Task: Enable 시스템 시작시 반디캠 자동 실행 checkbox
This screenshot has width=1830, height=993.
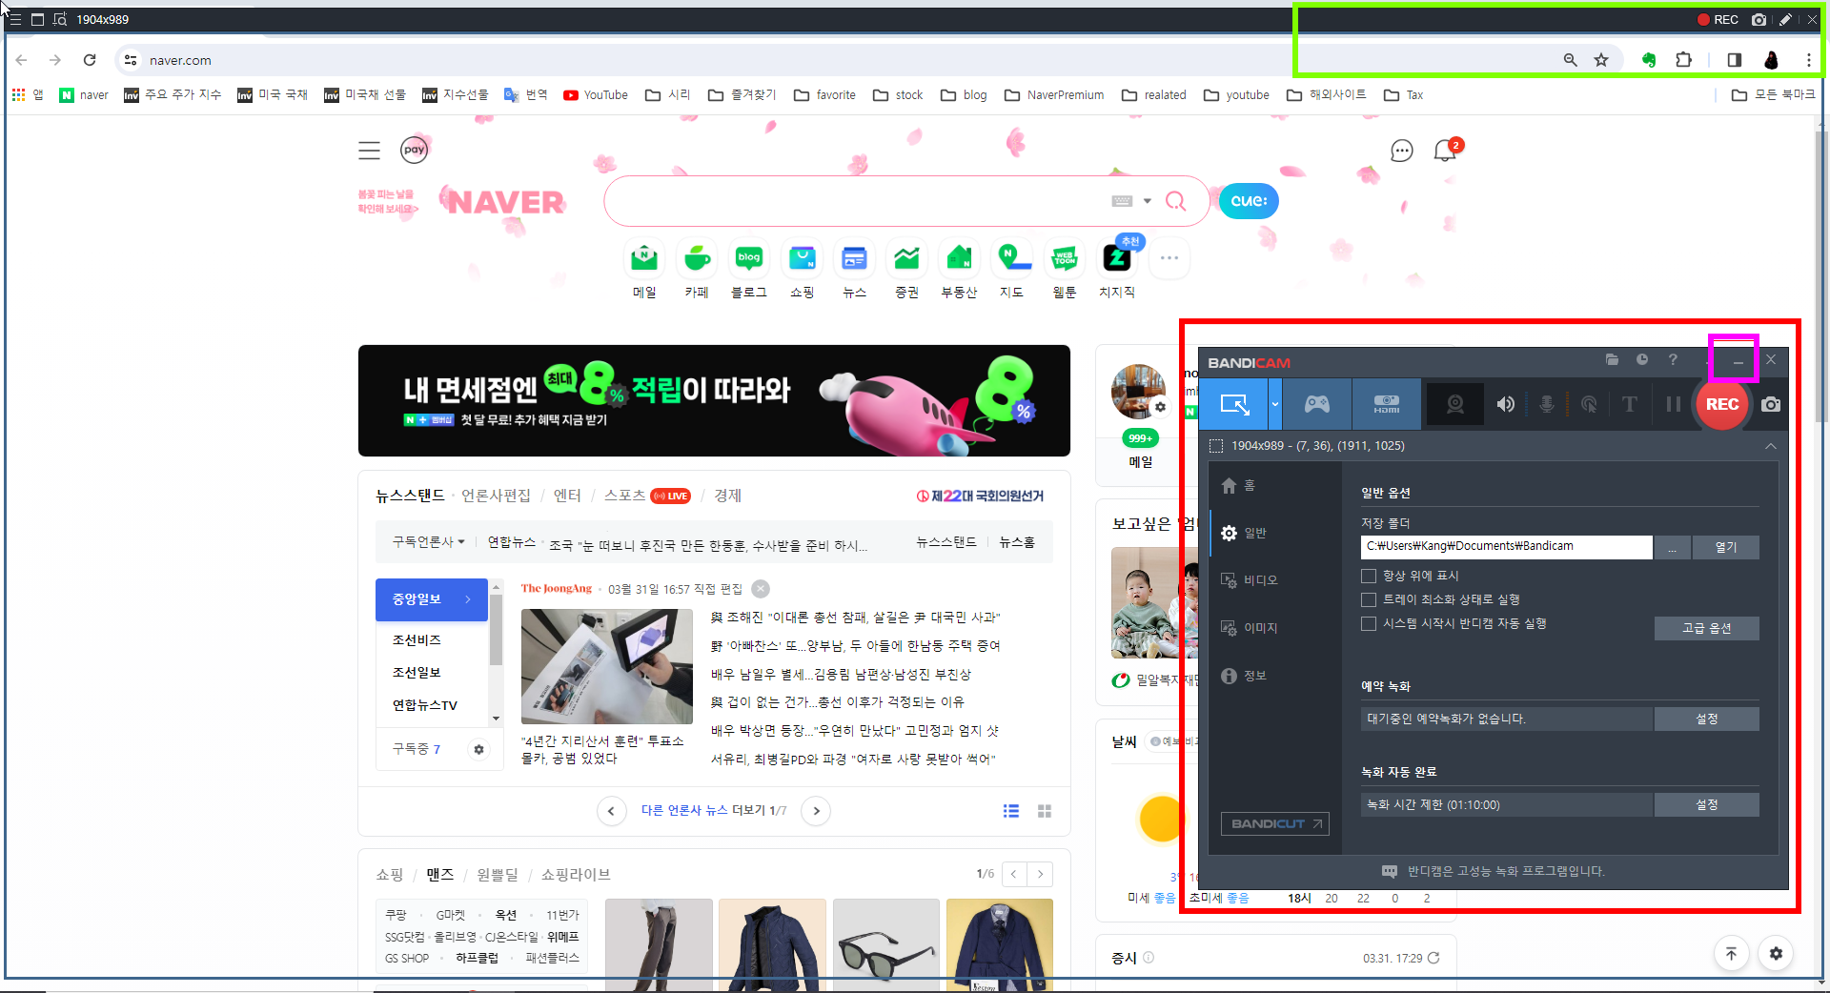Action: [x=1369, y=623]
